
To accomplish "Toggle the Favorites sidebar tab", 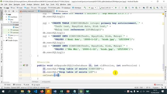I will point(2,58).
